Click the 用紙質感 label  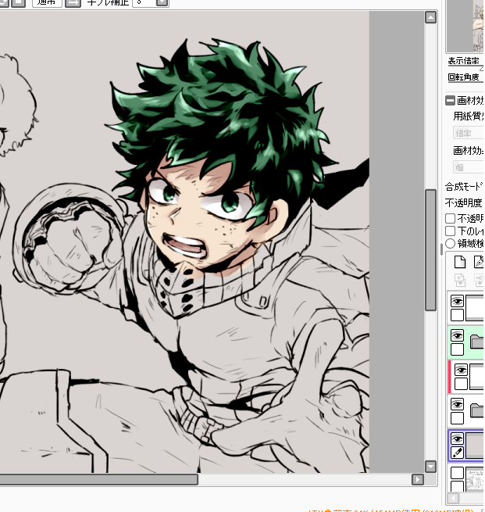(469, 116)
